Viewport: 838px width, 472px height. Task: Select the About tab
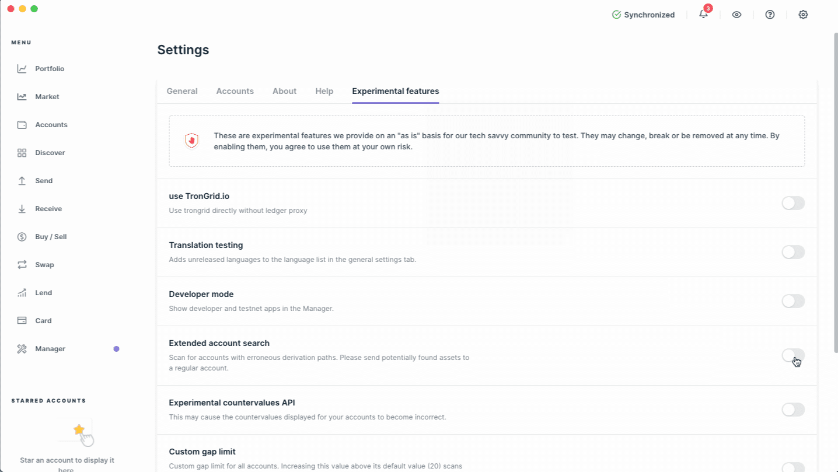tap(284, 91)
